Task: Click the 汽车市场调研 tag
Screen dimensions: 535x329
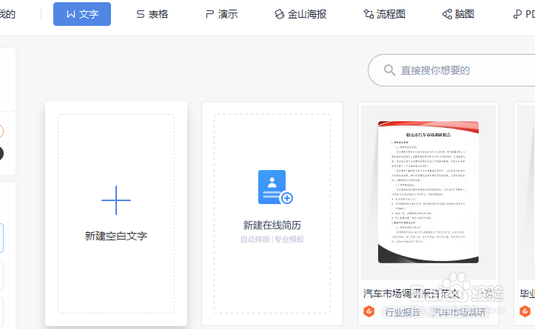Action: (x=458, y=312)
